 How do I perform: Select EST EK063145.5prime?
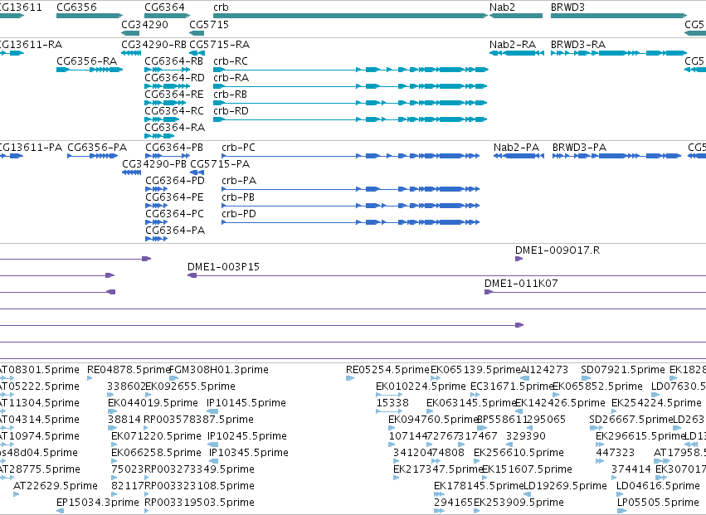point(471,403)
